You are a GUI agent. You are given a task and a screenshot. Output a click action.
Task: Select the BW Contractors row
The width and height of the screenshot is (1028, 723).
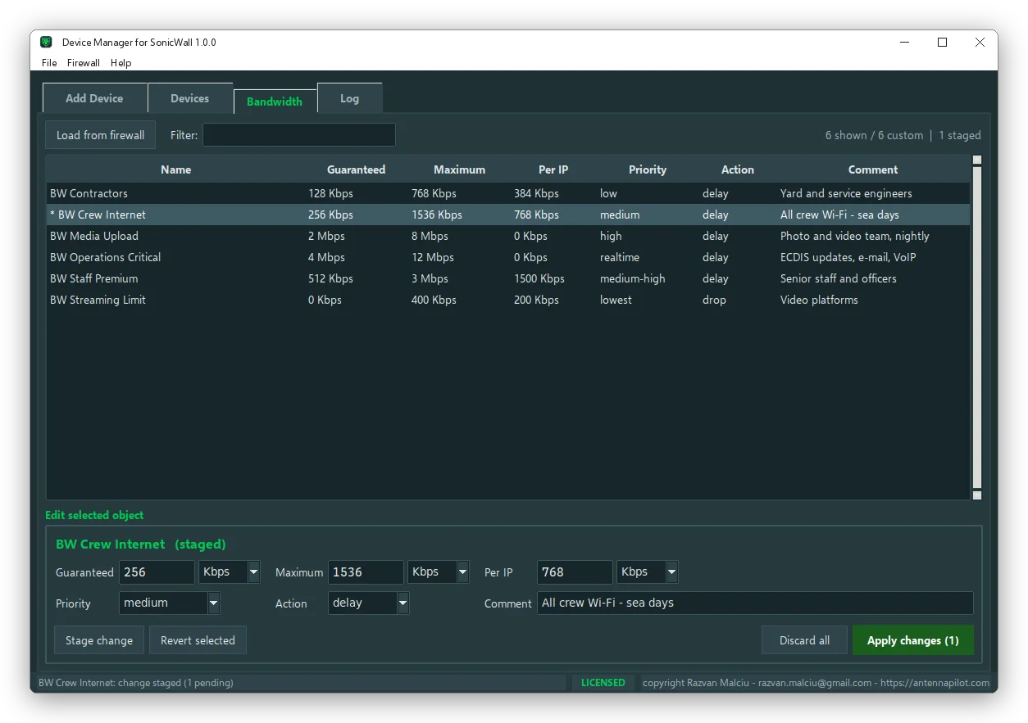tap(508, 193)
